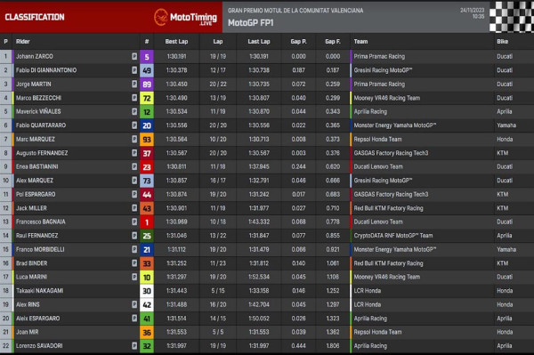The image size is (534, 355).
Task: Click the date 24/11/2023 text
Action: coord(472,10)
